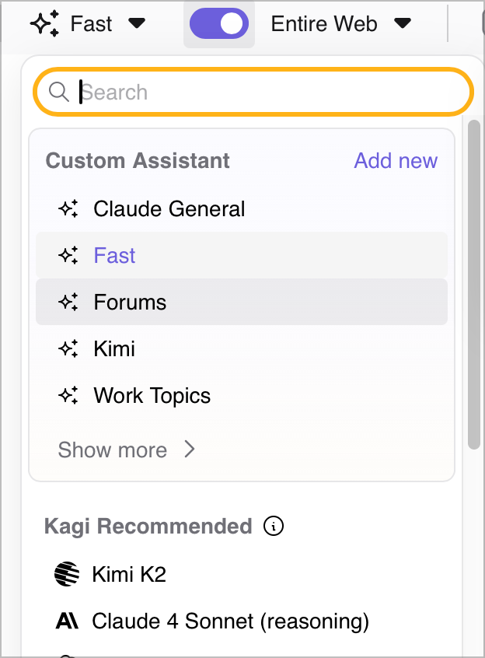Click the vertical scrollbar of the list
Image resolution: width=485 pixels, height=658 pixels.
click(x=474, y=284)
